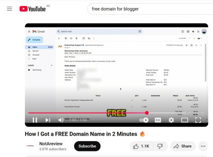213x157 pixels.
Task: Mute the video volume speaker icon
Action: pos(61,120)
